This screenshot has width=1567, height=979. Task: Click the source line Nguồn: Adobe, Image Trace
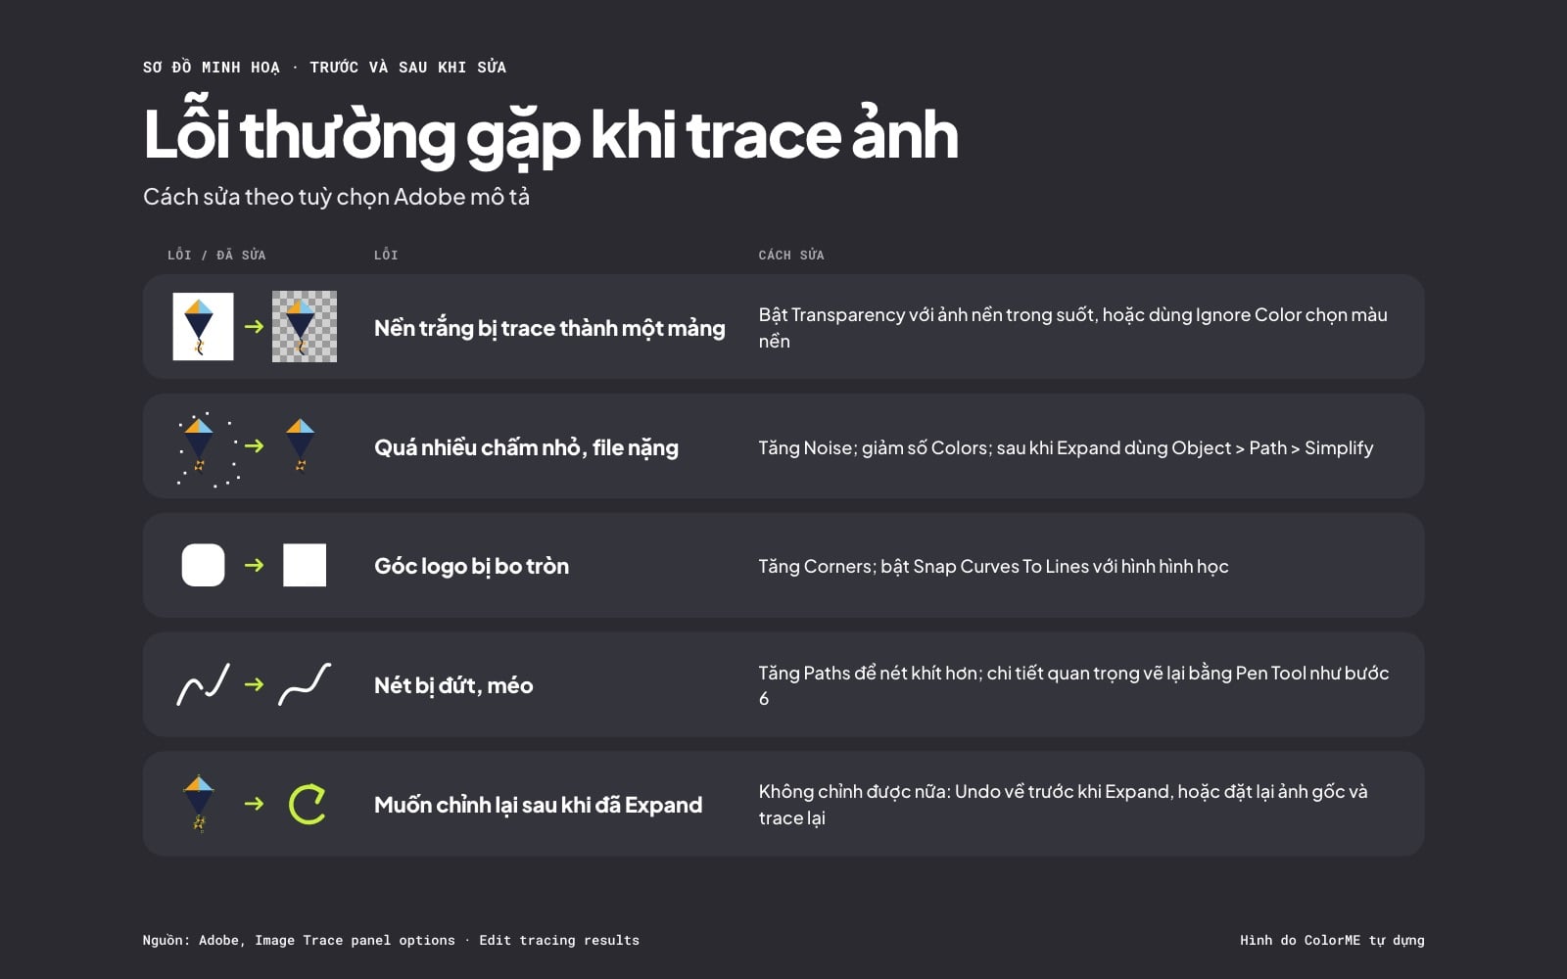click(x=391, y=940)
